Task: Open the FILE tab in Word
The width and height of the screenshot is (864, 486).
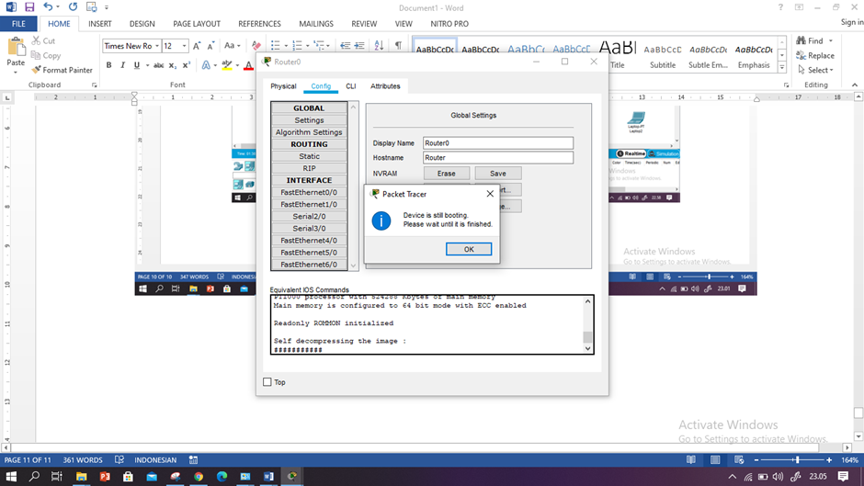Action: click(x=18, y=24)
